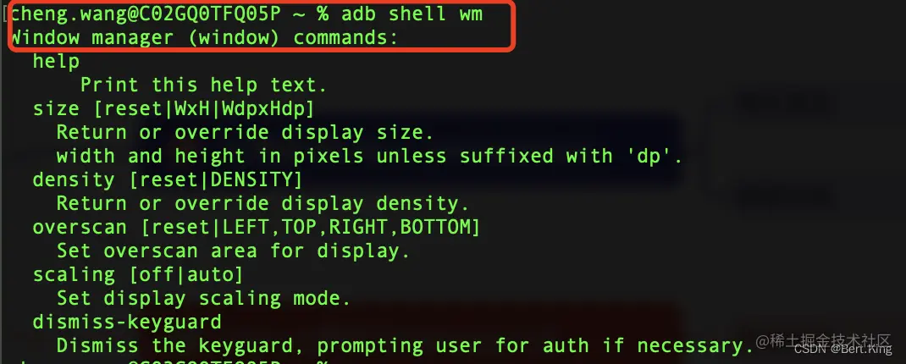Click the line mentioning suffixed with 'dp'
This screenshot has width=906, height=364.
370,156
